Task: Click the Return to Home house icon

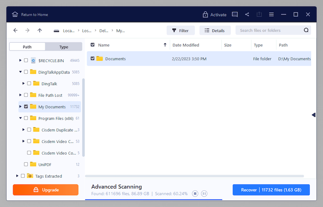Action: [x=15, y=15]
